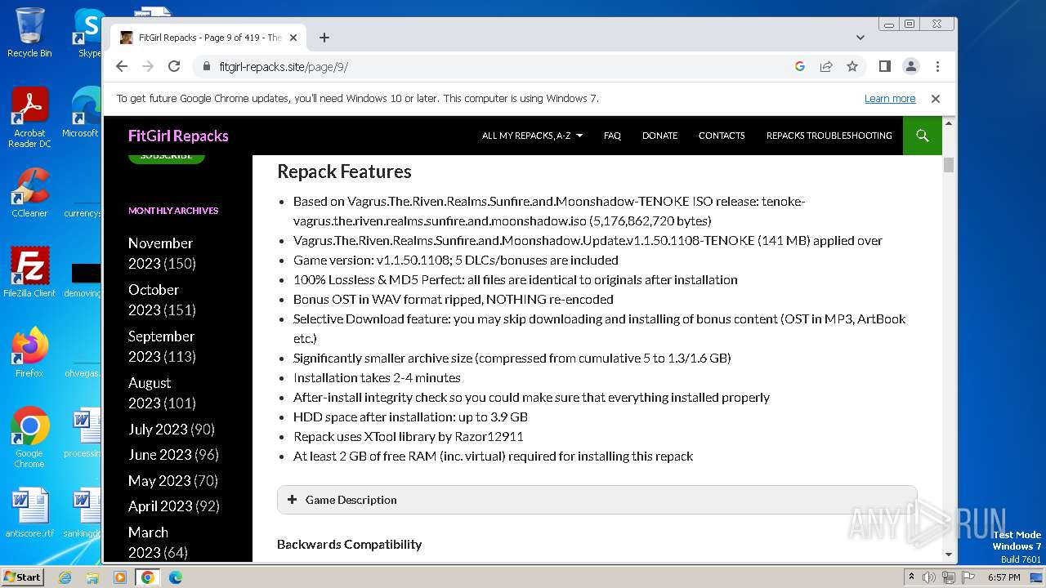1046x588 pixels.
Task: Open ALL MY REPACKS, A-Z menu
Action: click(x=532, y=136)
